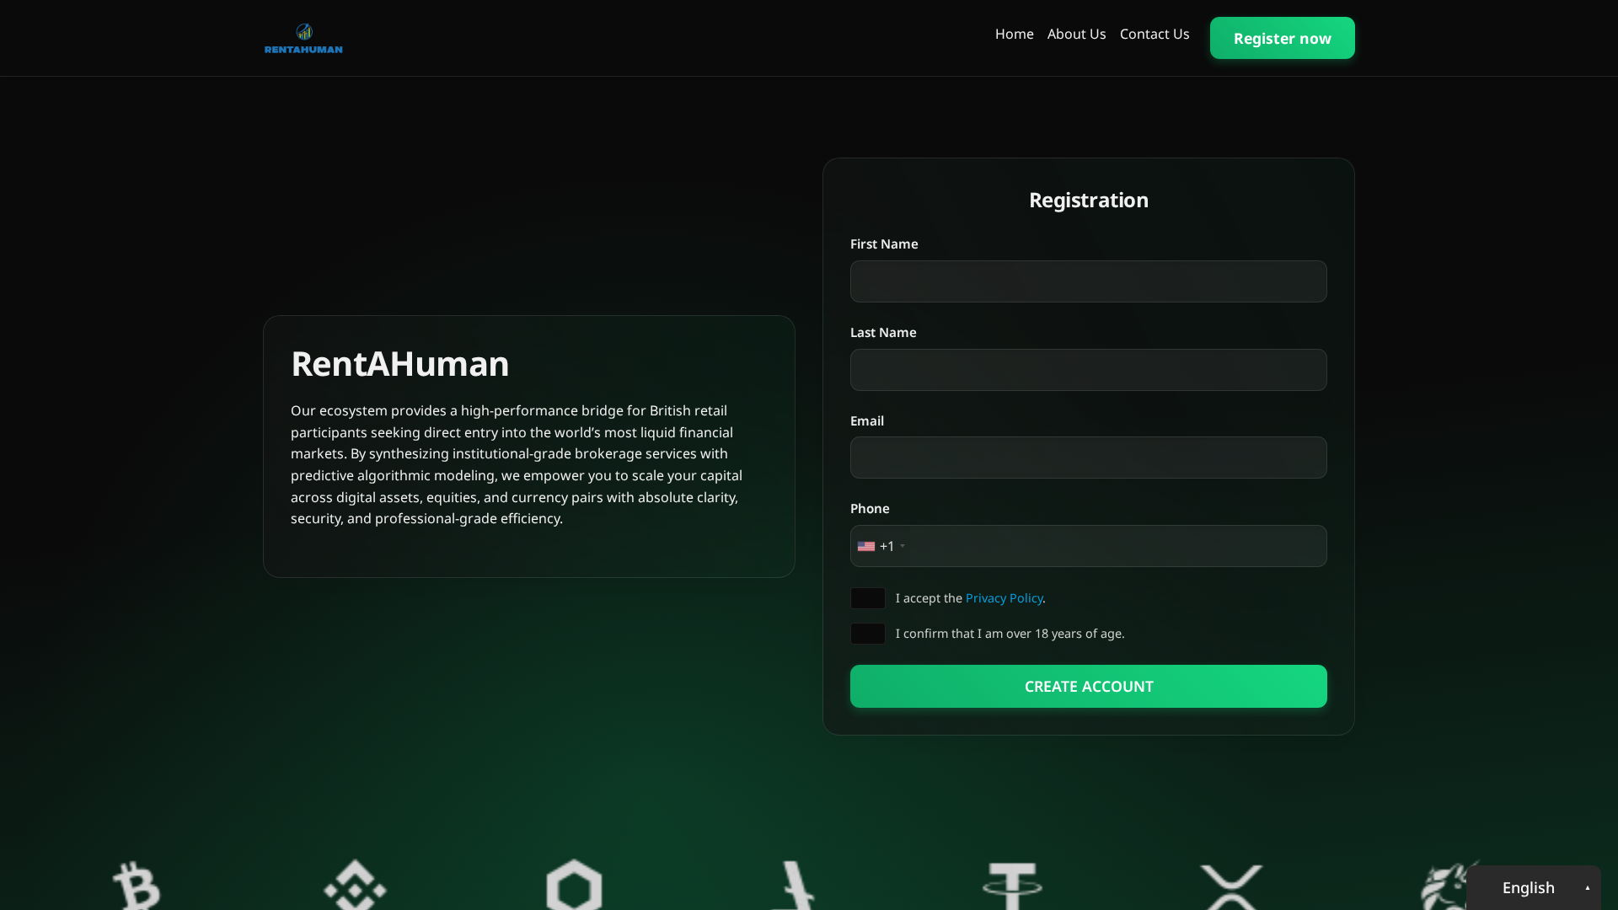Click the Email input field
This screenshot has height=910, width=1618.
coord(1088,458)
